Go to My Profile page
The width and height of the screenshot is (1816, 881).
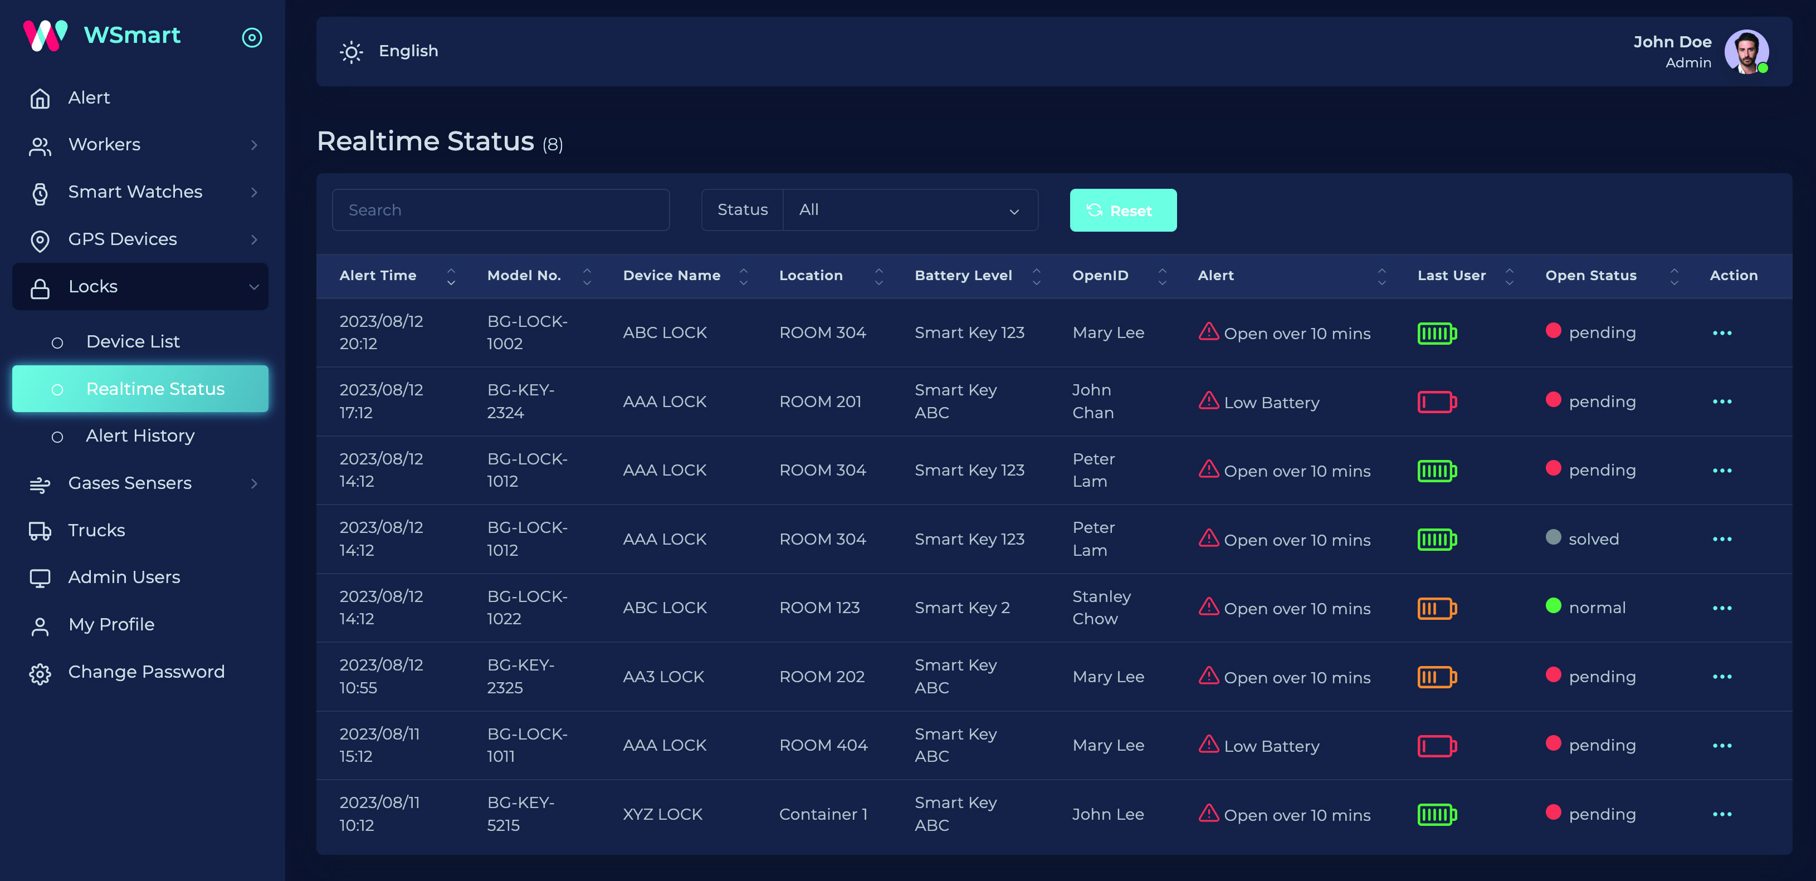[140, 625]
